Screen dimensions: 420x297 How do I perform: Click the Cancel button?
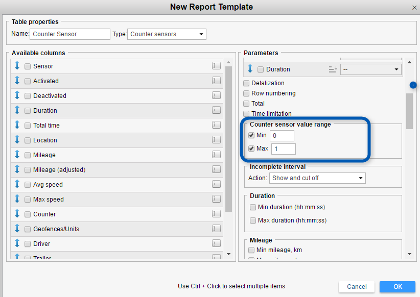point(356,286)
